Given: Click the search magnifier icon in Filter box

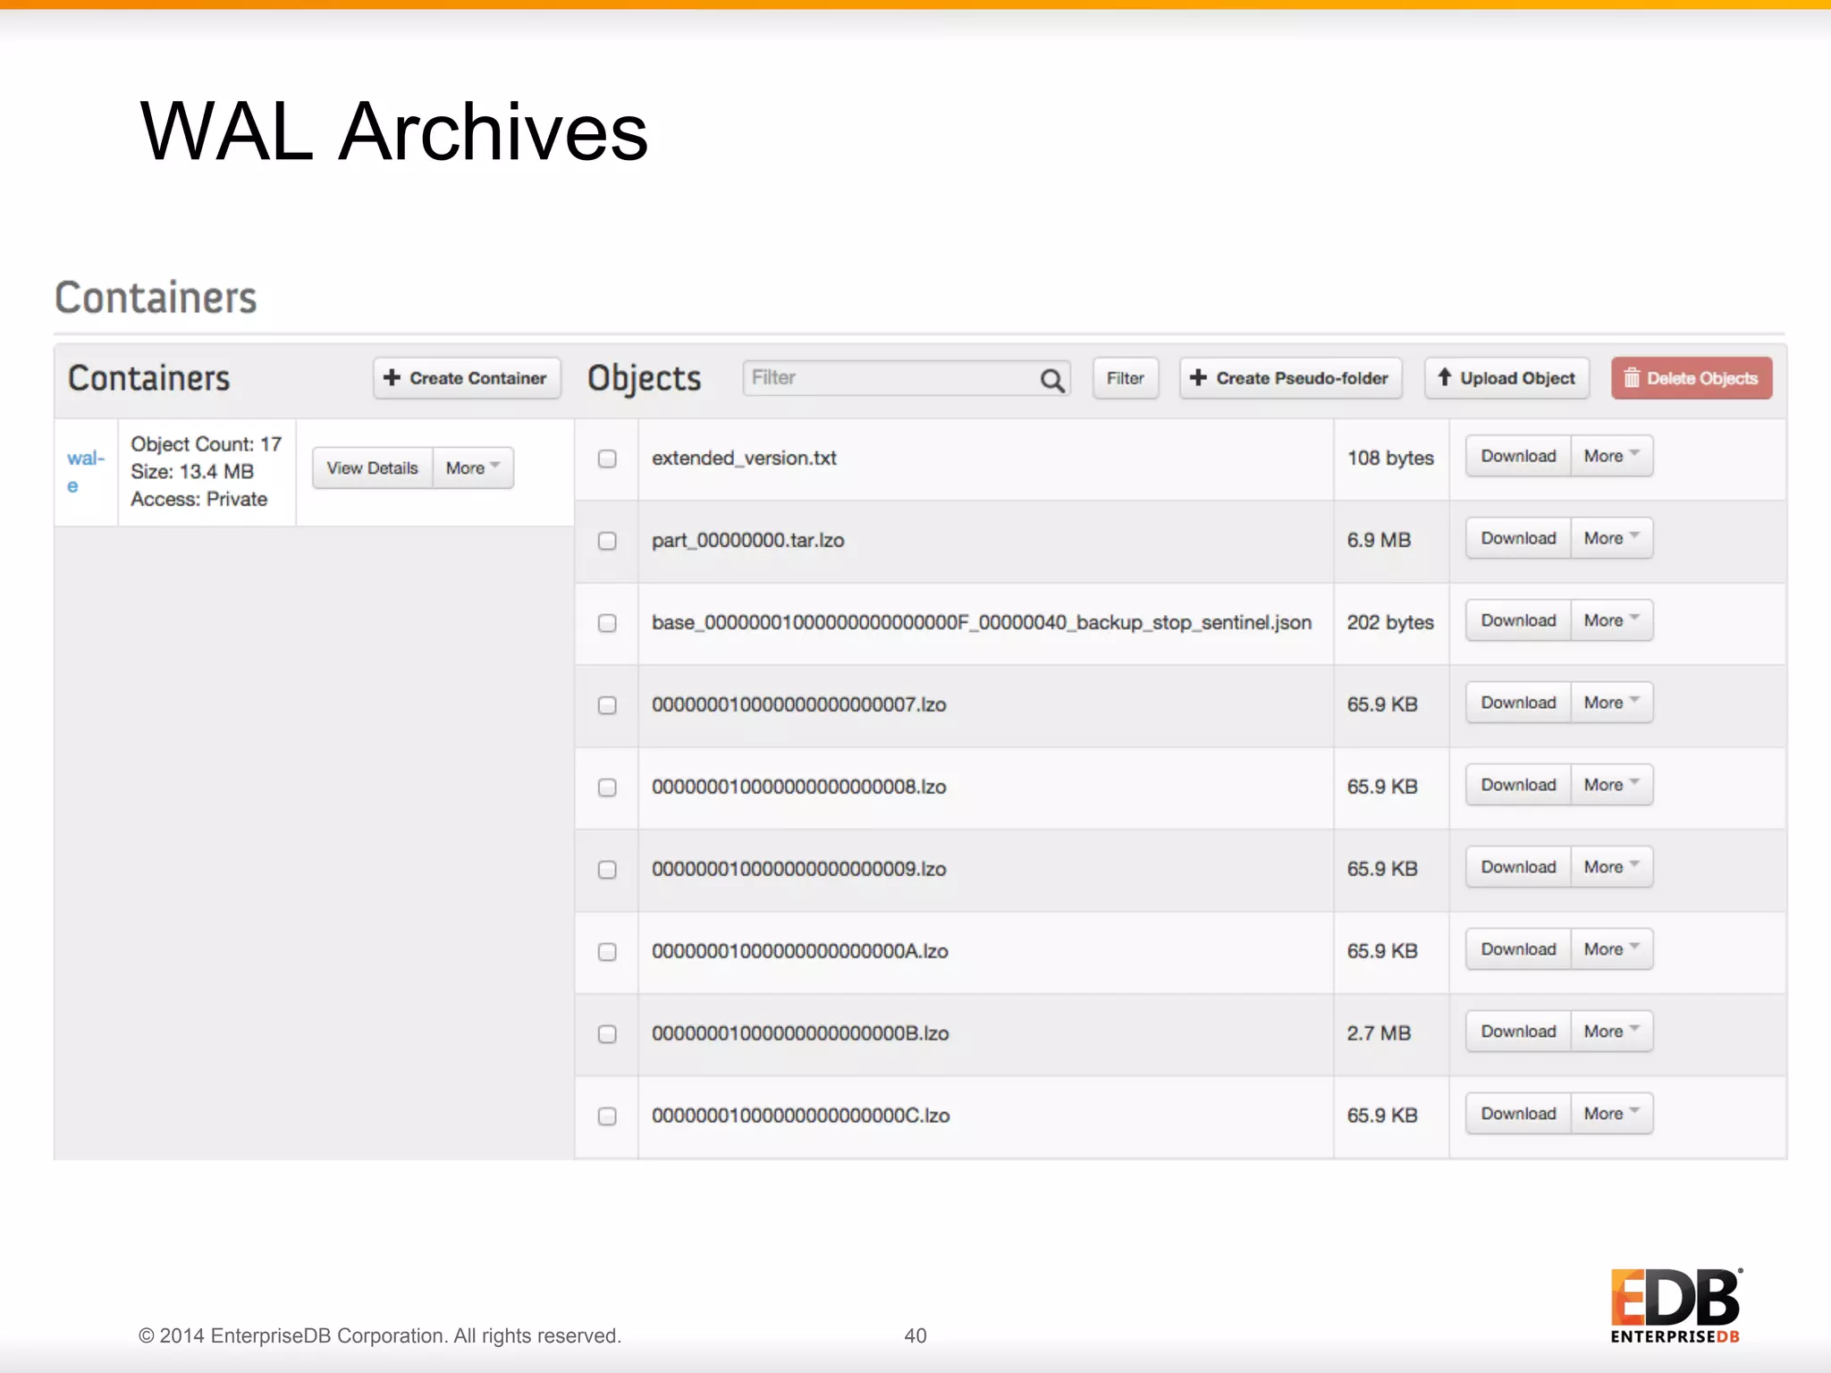Looking at the screenshot, I should [x=1052, y=380].
